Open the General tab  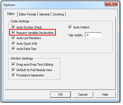coord(44,14)
